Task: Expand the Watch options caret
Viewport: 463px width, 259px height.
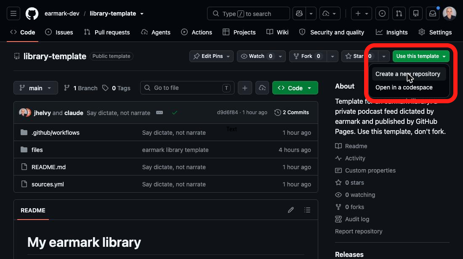Action: click(x=280, y=56)
